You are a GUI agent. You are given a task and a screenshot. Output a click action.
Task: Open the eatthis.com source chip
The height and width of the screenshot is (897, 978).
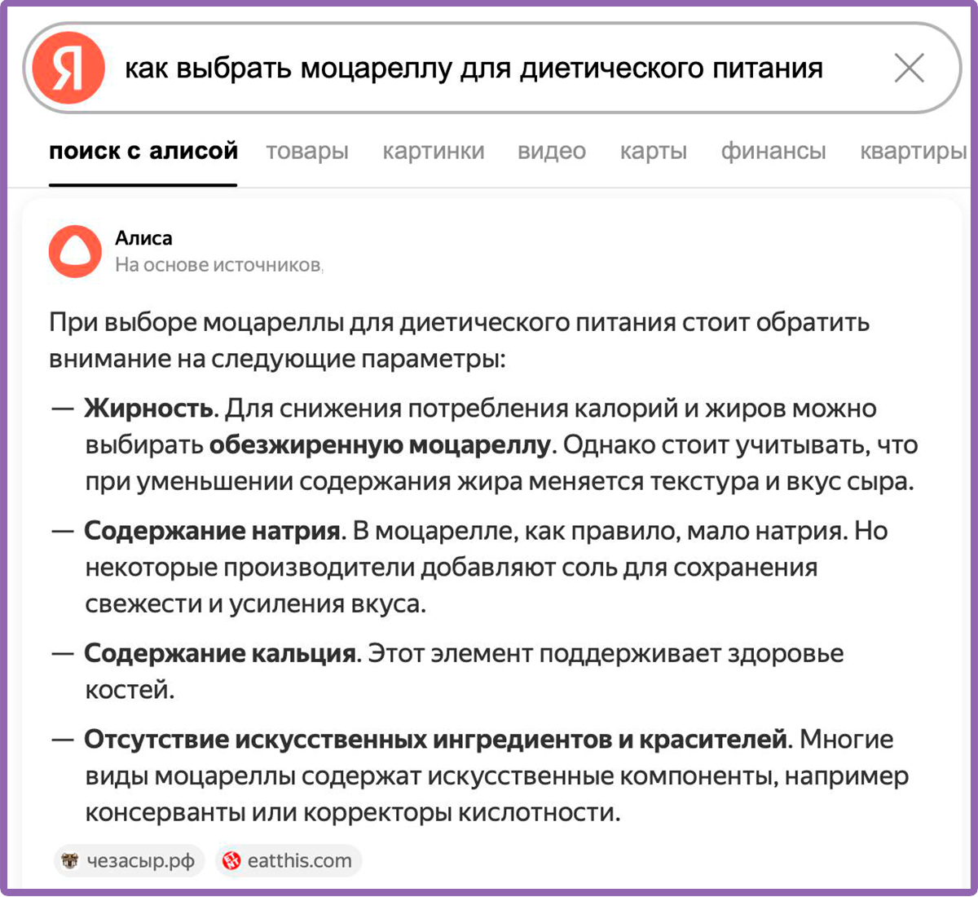pos(289,860)
